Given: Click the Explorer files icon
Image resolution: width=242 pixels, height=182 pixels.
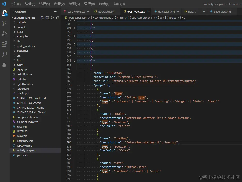Looking at the screenshot, I should (x=4, y=13).
